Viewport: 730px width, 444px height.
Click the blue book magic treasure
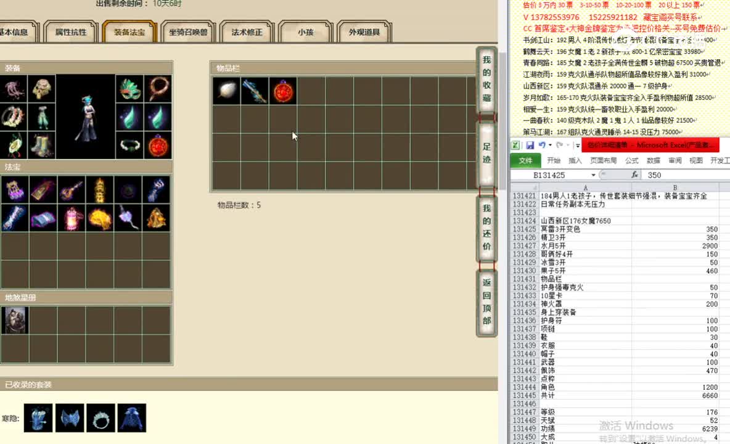tap(43, 218)
